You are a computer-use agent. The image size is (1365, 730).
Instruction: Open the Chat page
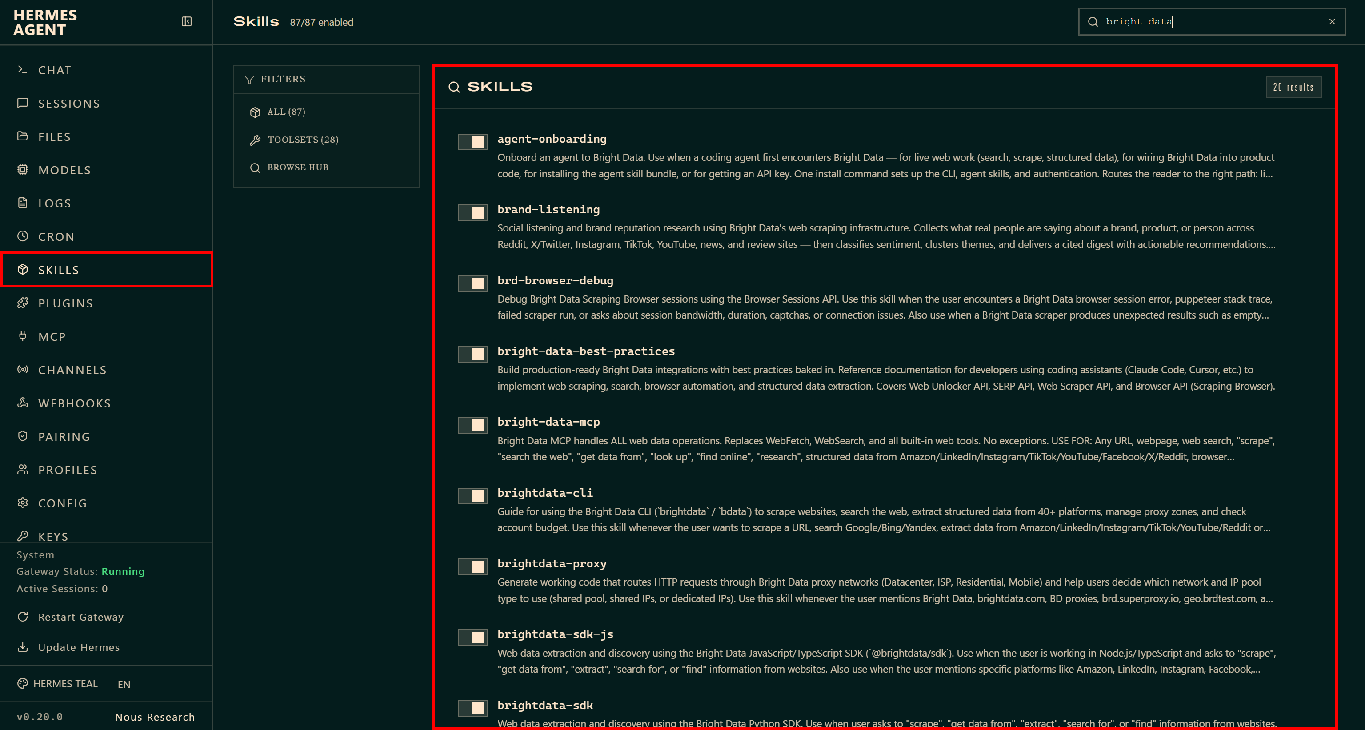(x=106, y=70)
